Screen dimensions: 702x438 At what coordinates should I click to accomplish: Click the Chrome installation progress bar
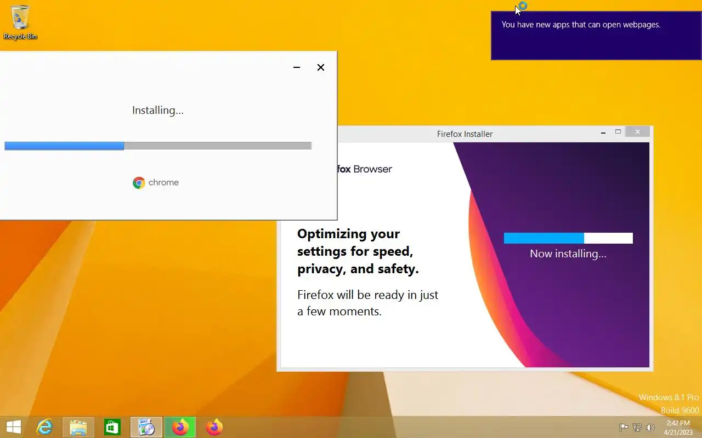click(x=158, y=146)
